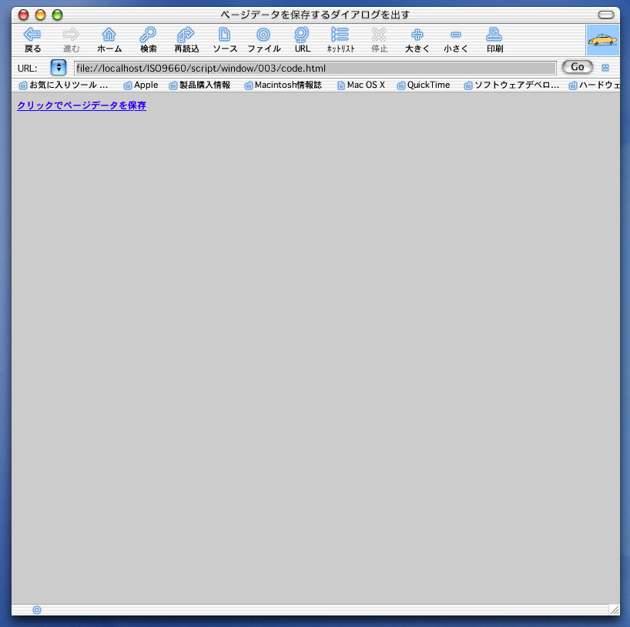Open Macintosh情報誌 bookmark folder

(x=283, y=85)
